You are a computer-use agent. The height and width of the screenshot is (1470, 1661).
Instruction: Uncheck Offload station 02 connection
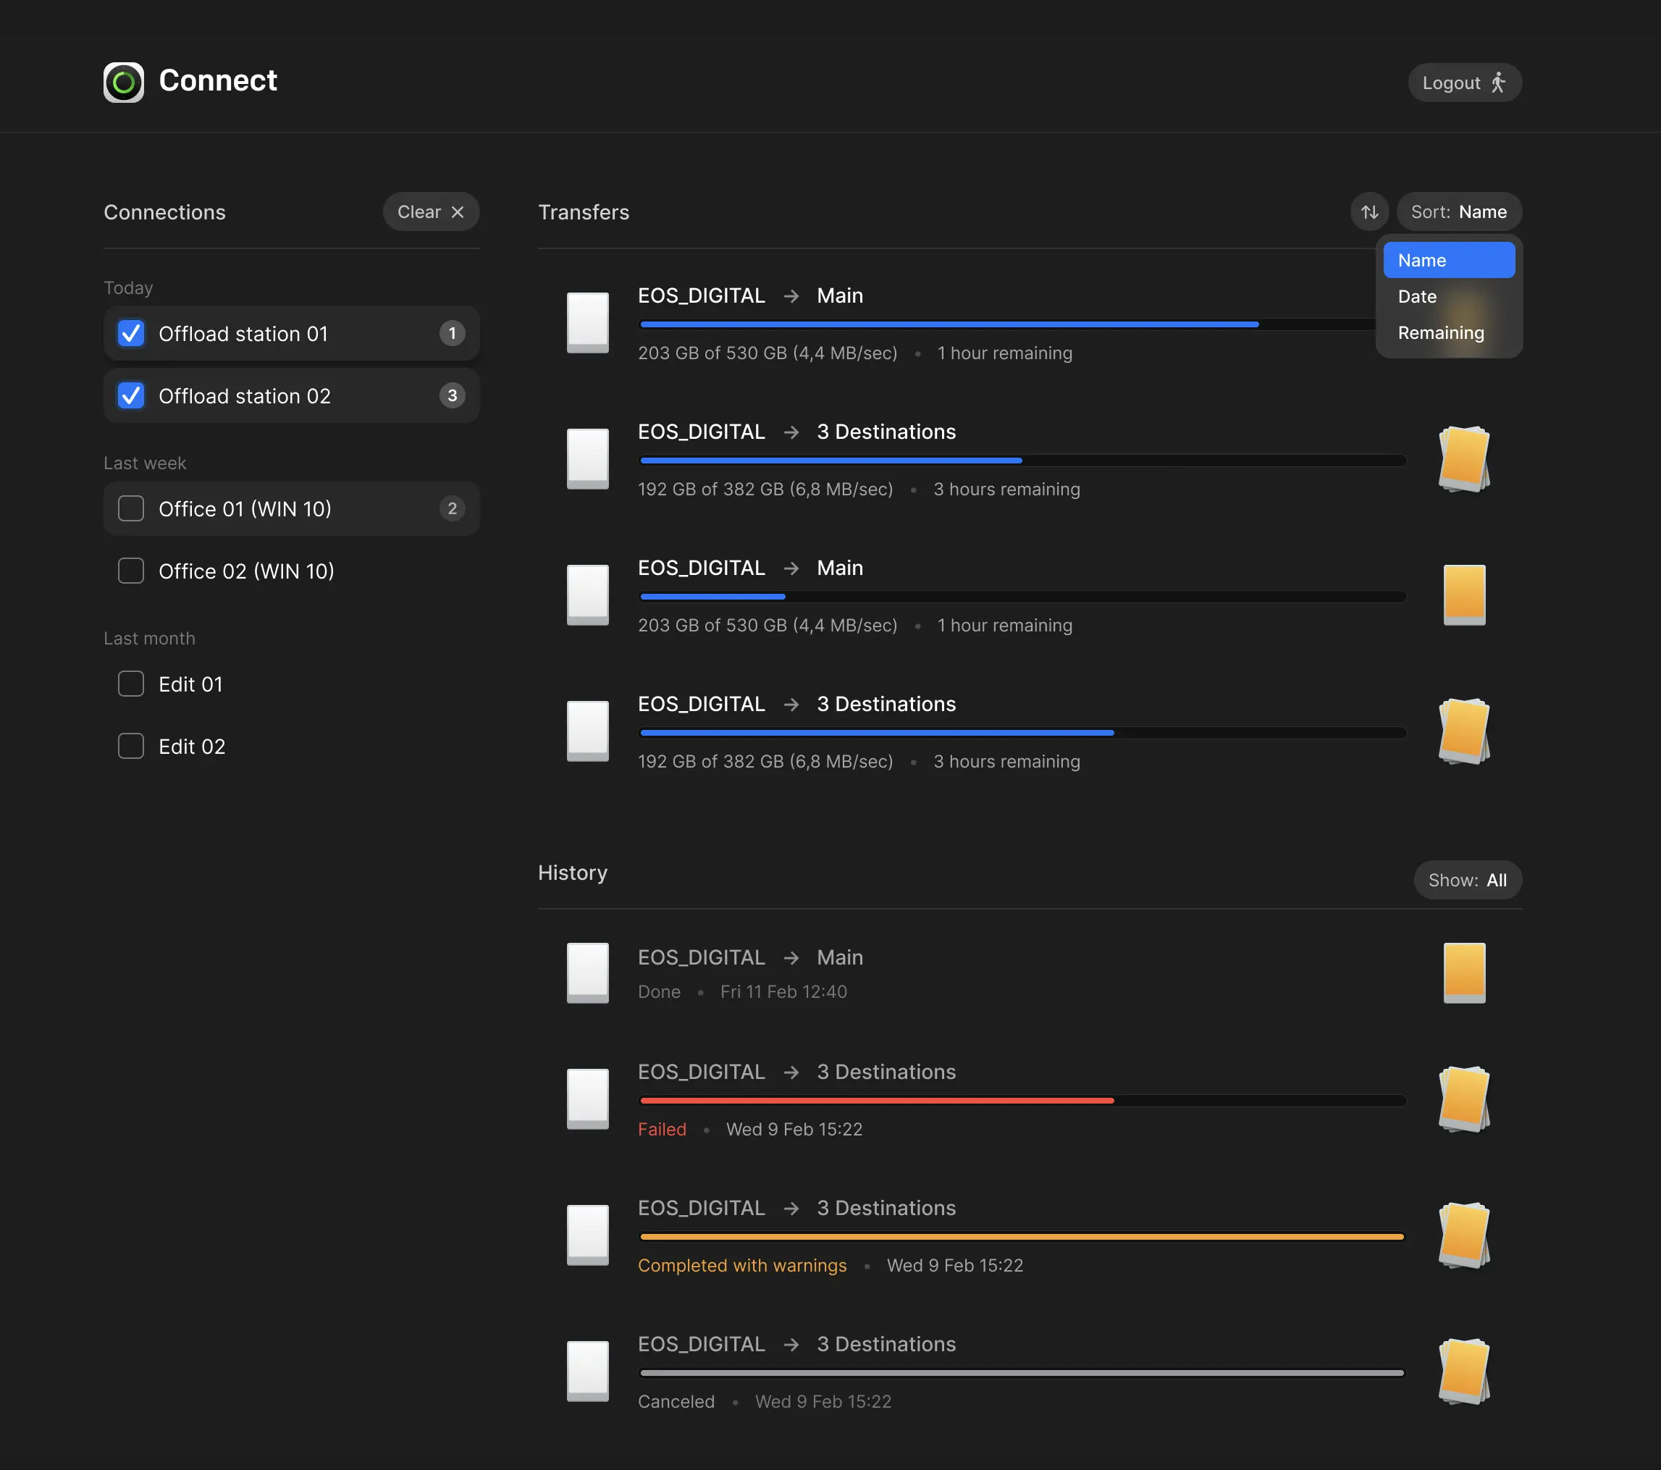(131, 395)
